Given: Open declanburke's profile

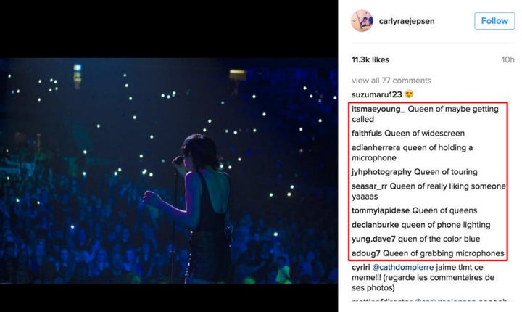Looking at the screenshot, I should click(x=375, y=225).
